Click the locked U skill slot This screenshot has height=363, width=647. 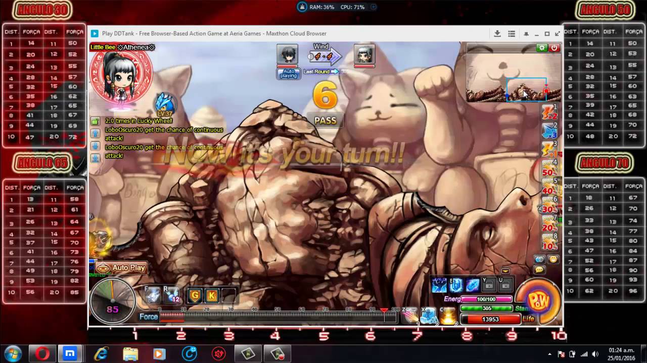[505, 285]
